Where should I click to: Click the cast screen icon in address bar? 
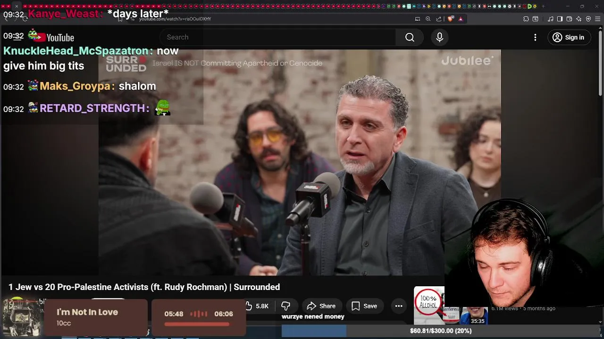[418, 19]
